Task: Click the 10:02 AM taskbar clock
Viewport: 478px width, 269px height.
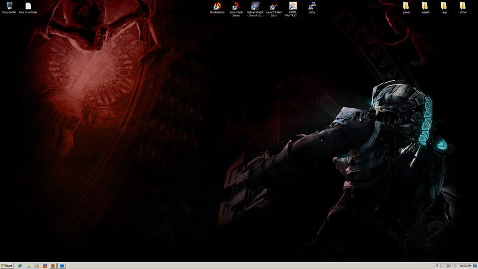Action: (465, 266)
